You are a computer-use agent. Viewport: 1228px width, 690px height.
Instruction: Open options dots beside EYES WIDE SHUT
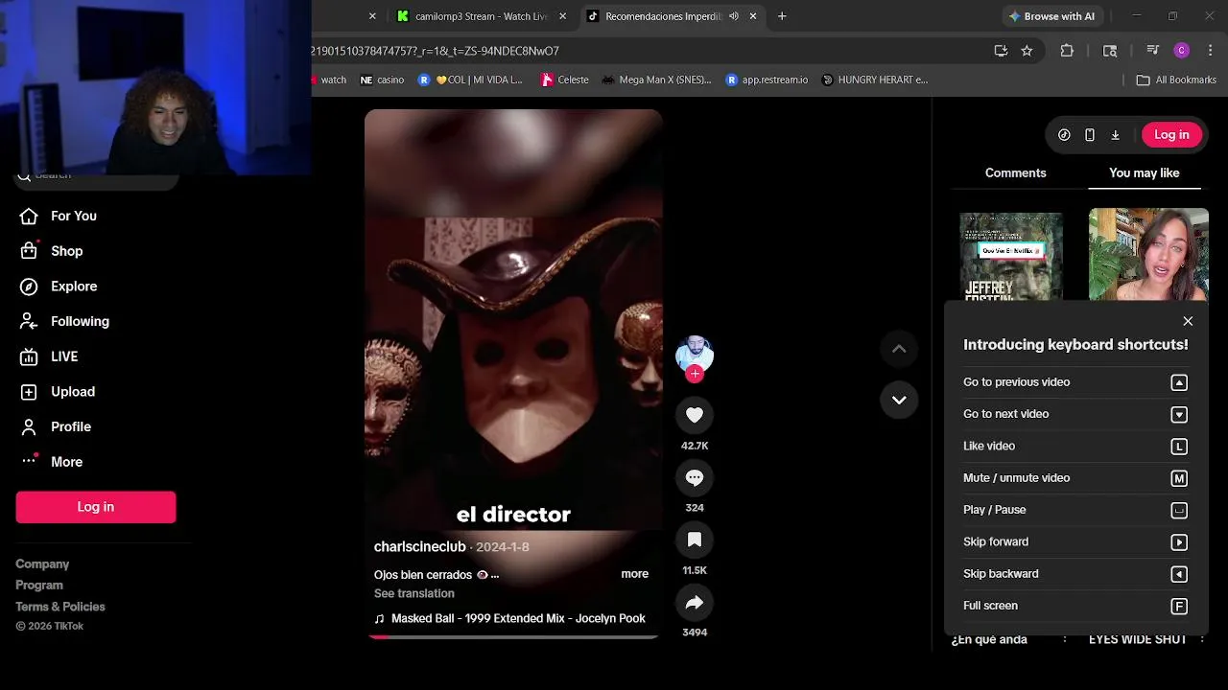coord(1202,639)
